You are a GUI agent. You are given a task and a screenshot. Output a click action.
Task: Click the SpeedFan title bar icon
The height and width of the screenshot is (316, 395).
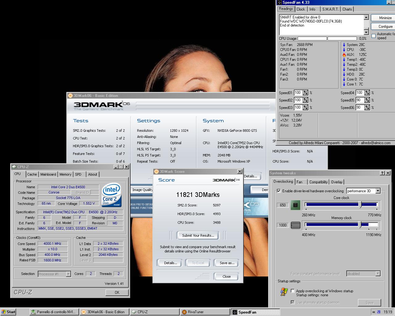coord(279,2)
